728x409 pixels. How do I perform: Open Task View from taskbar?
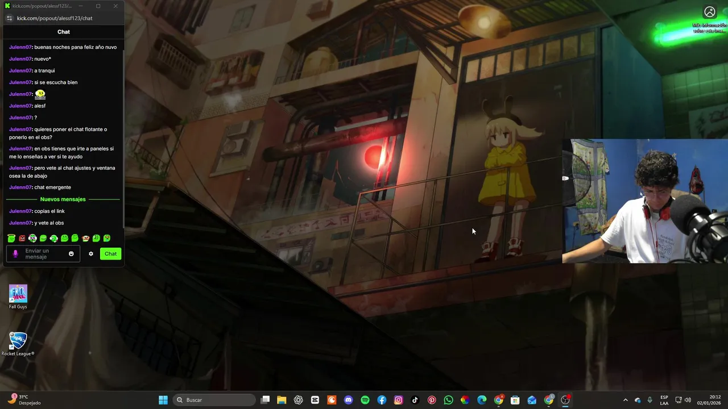click(265, 400)
